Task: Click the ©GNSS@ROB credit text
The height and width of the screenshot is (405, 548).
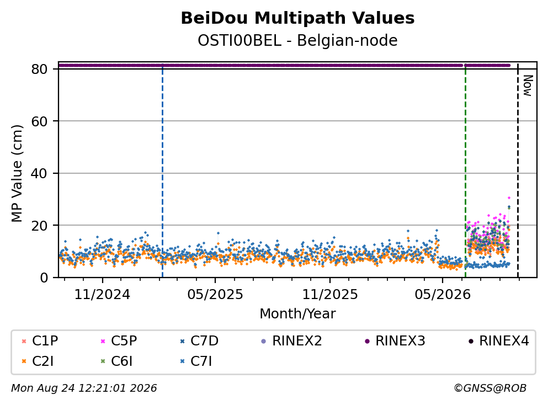Action: (x=490, y=388)
